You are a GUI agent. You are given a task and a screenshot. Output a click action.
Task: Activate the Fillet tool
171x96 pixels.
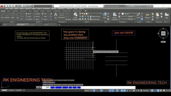pos(44,17)
